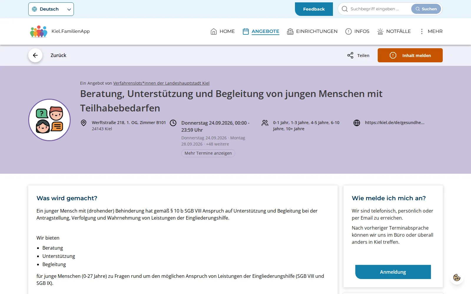Viewport: 471px width, 294px height.
Task: Expand Mehr Termine anzeigen
Action: pyautogui.click(x=208, y=153)
